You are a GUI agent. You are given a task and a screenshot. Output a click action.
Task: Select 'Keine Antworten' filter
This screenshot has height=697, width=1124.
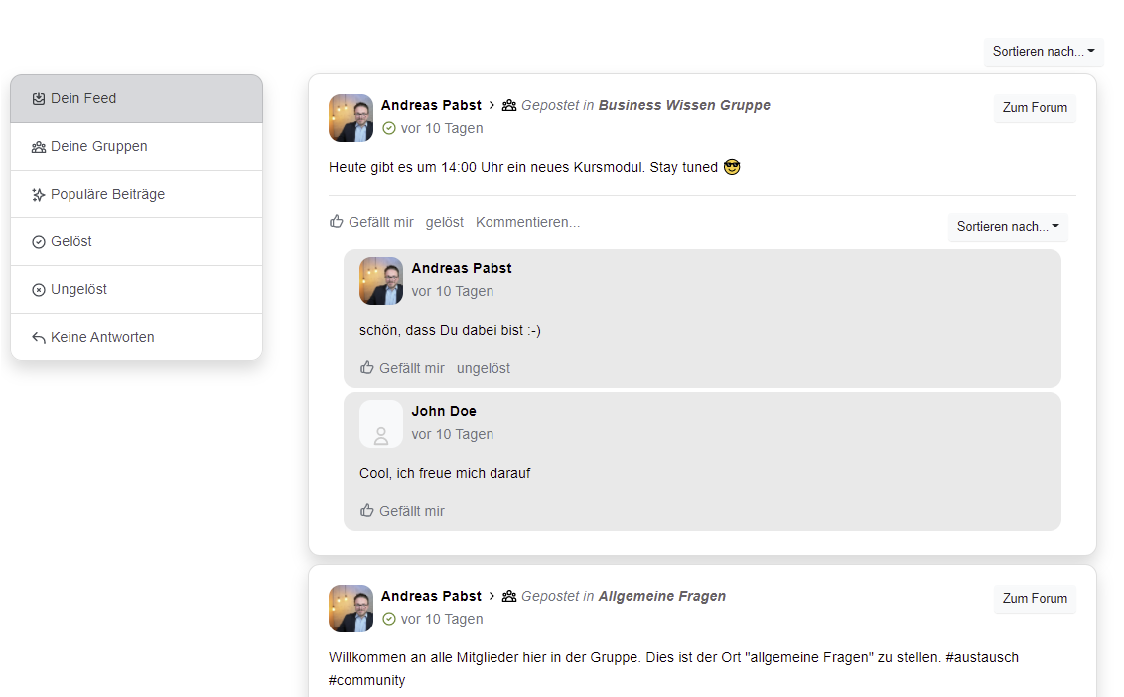point(136,337)
